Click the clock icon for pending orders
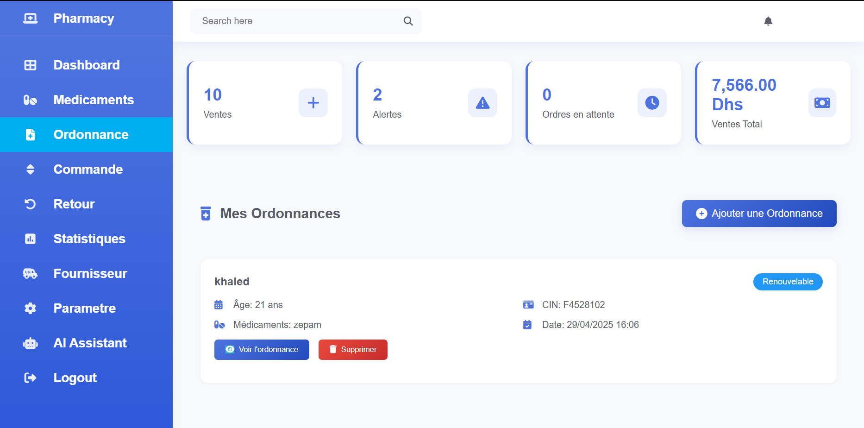The width and height of the screenshot is (864, 428). 652,103
